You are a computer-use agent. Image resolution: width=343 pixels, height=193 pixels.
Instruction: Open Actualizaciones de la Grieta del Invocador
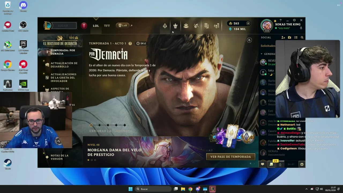(60, 77)
